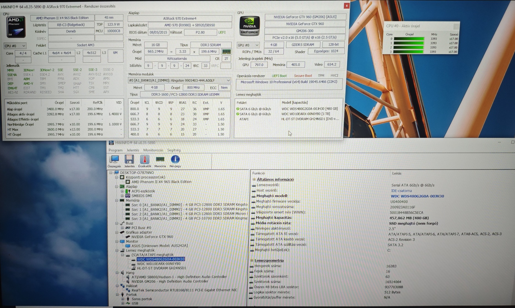515x308 pixels.
Task: Collapse the Hang tree node
Action: click(x=117, y=273)
